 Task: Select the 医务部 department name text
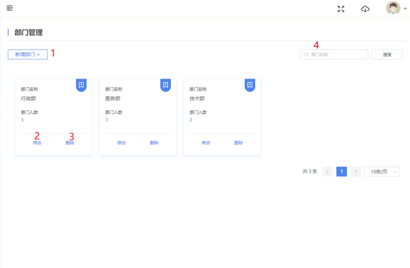click(113, 98)
